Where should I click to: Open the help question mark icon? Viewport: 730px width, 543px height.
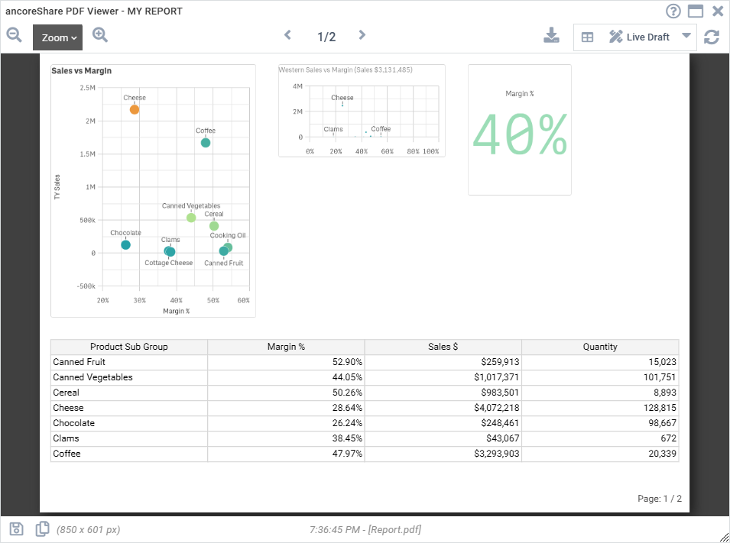(673, 11)
